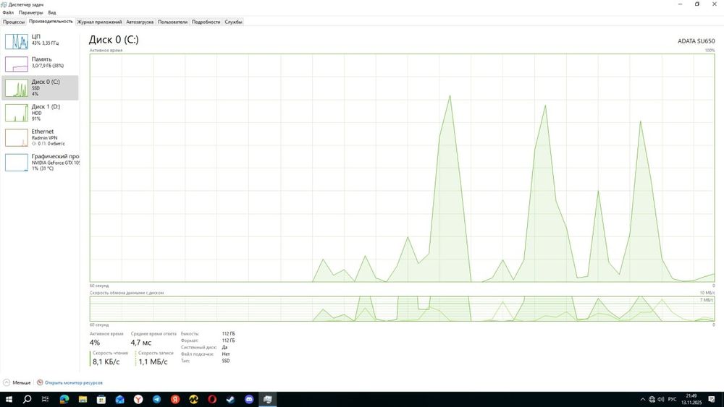Viewport: 724px width, 407px height.
Task: Click the 4% active time value below graph
Action: pyautogui.click(x=95, y=343)
